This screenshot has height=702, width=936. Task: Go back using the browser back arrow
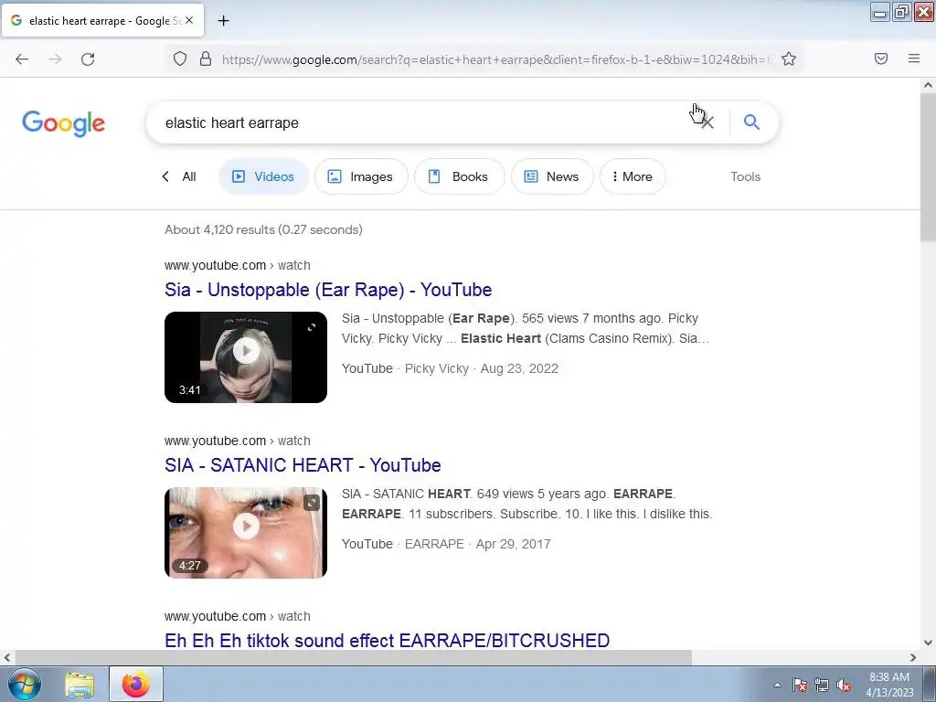point(22,59)
